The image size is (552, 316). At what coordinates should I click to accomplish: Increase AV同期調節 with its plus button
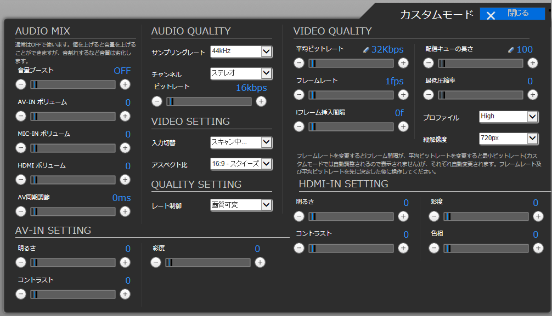pyautogui.click(x=125, y=211)
